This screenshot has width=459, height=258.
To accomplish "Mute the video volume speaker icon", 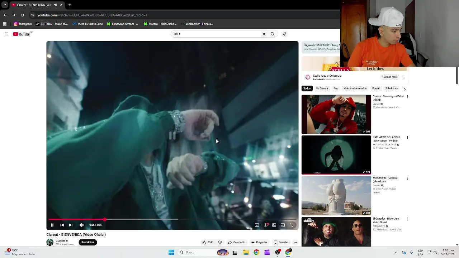I will pos(81,225).
